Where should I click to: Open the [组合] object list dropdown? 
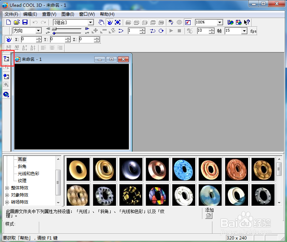(x=90, y=22)
